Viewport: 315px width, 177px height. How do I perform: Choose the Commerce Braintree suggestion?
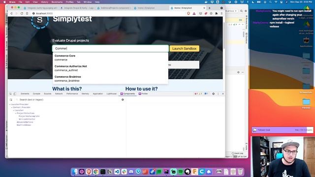tap(110, 79)
